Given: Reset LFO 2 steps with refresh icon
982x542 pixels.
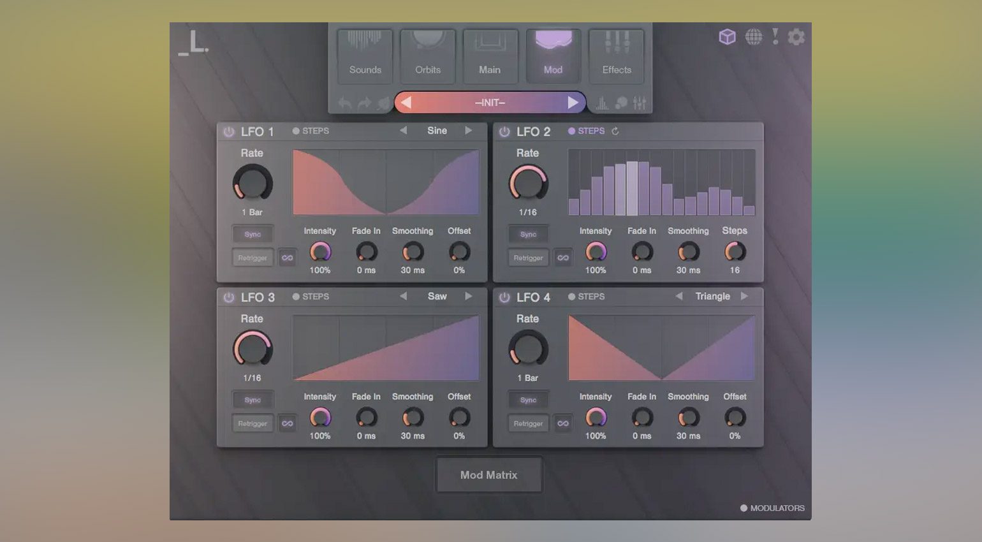Looking at the screenshot, I should (615, 131).
